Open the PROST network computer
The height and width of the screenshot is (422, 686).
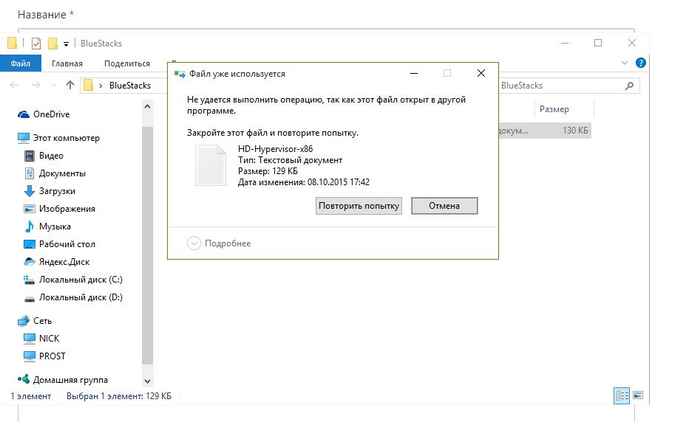pyautogui.click(x=52, y=356)
